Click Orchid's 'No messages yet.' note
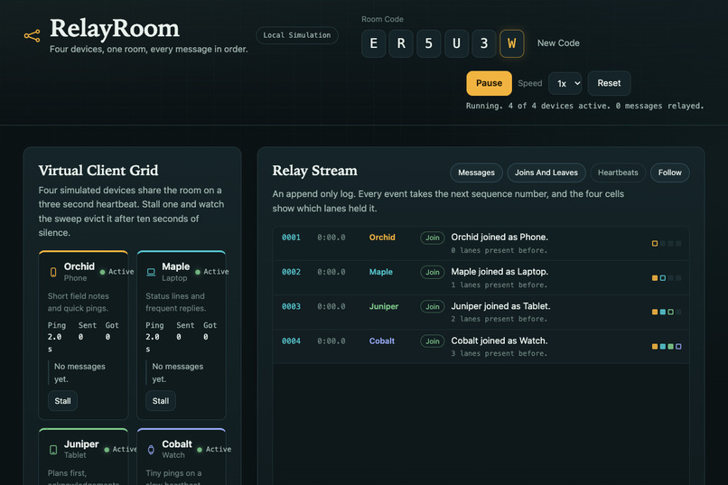The width and height of the screenshot is (728, 485). click(x=79, y=373)
